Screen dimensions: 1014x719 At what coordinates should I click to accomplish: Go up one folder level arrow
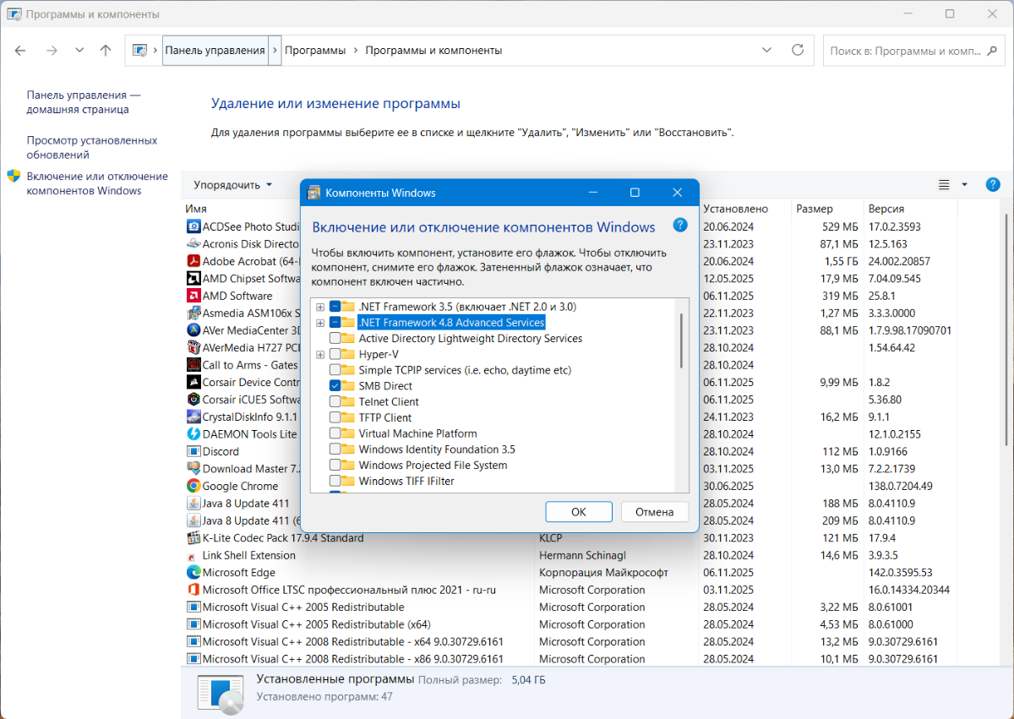coord(106,50)
